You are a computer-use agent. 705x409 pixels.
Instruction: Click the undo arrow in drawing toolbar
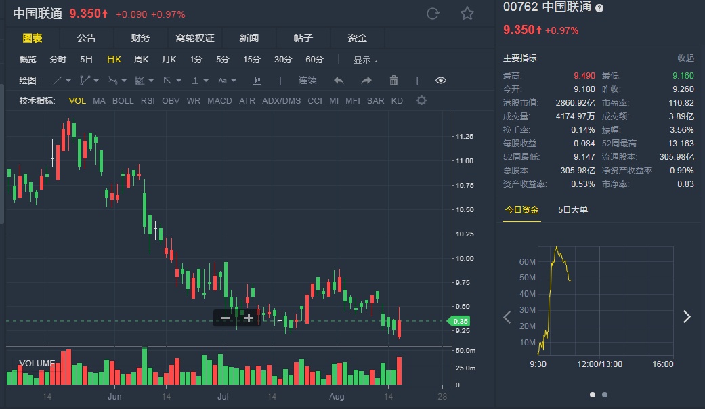pyautogui.click(x=339, y=81)
